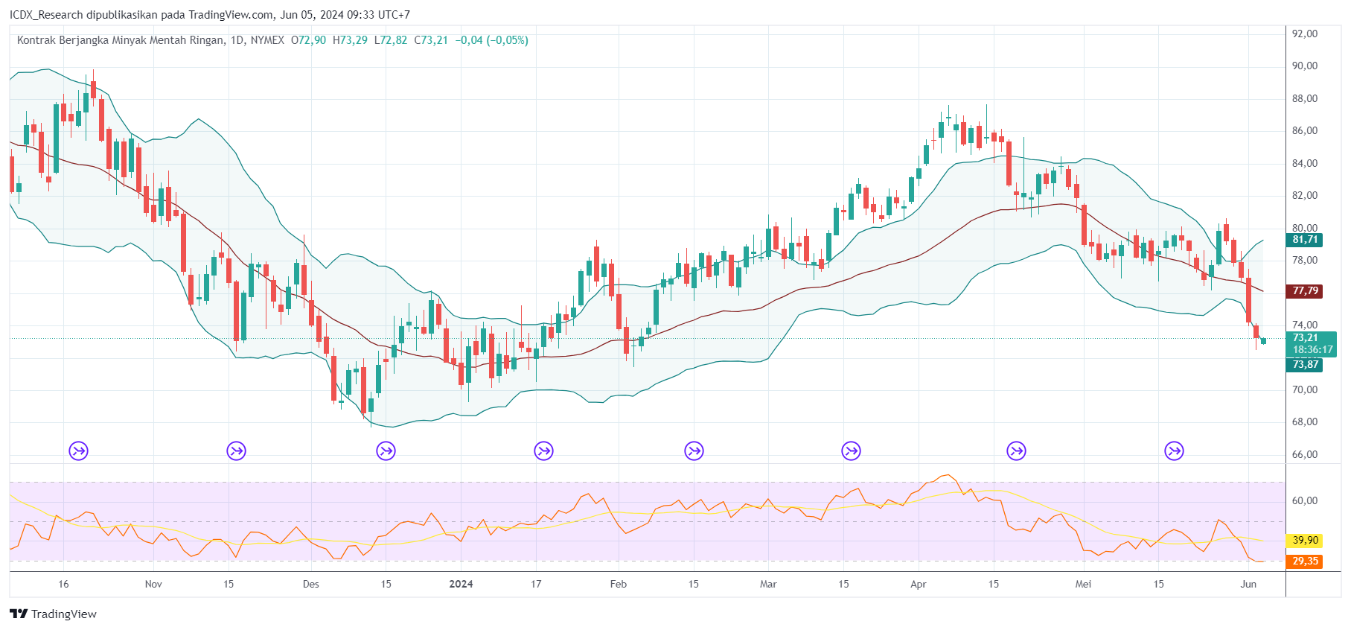
Task: Click the upper band price label 81,71
Action: (1305, 240)
